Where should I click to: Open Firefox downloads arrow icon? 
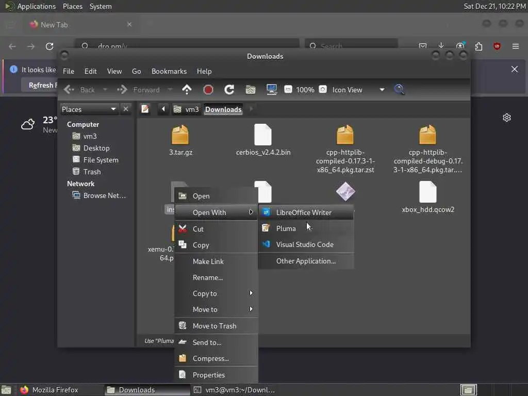click(x=441, y=45)
